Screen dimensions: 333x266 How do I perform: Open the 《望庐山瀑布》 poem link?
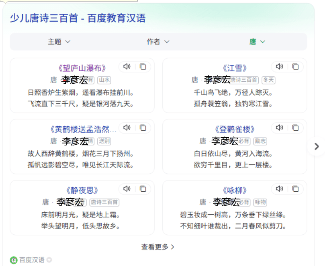(x=82, y=68)
